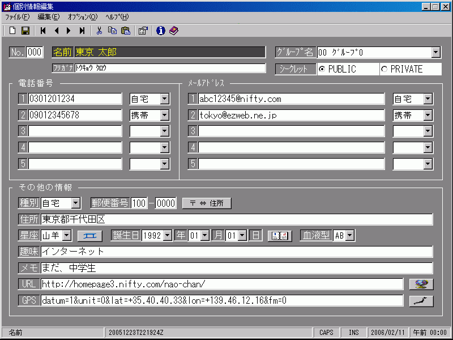The height and width of the screenshot is (340, 453).
Task: Click the No. field showing 000
Action: point(35,52)
